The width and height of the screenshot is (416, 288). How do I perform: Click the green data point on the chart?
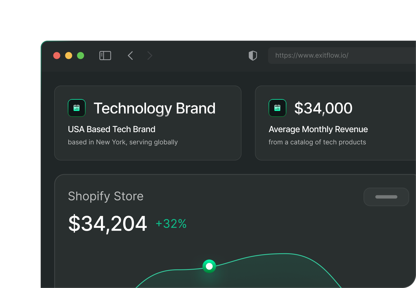tap(209, 266)
